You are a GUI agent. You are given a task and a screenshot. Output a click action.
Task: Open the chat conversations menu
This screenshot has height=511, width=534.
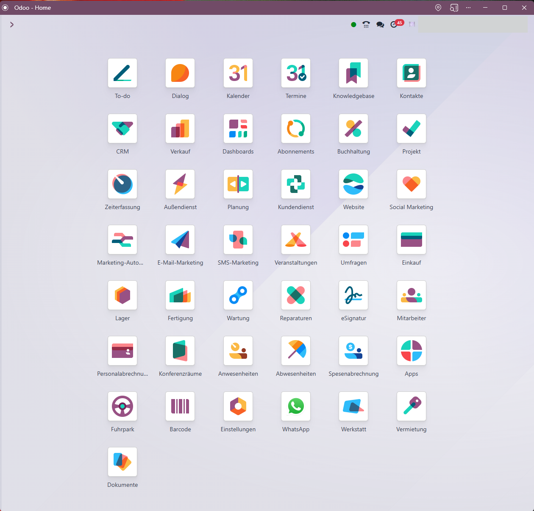pyautogui.click(x=380, y=25)
